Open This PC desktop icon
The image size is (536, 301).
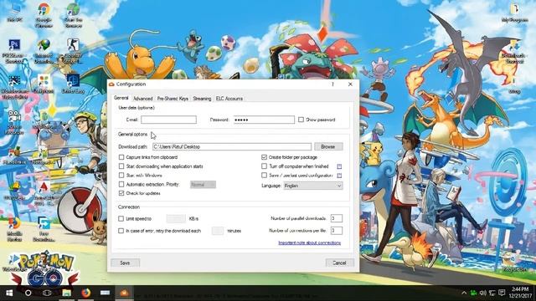15,13
